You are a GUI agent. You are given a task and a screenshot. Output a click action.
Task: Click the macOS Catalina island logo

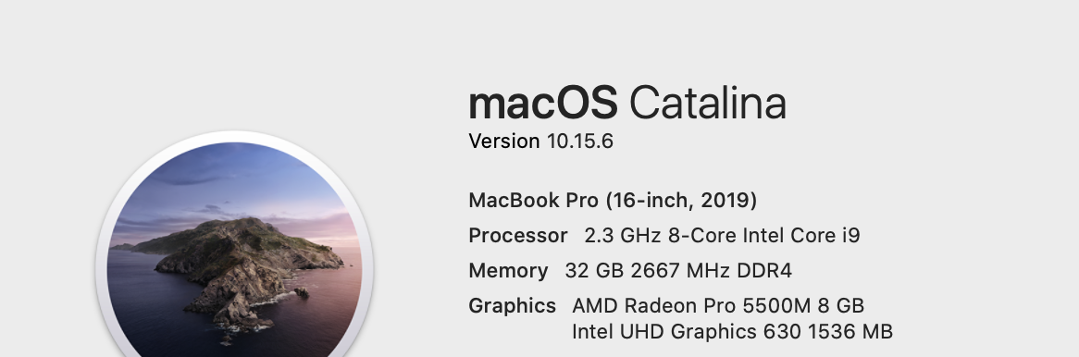click(235, 248)
